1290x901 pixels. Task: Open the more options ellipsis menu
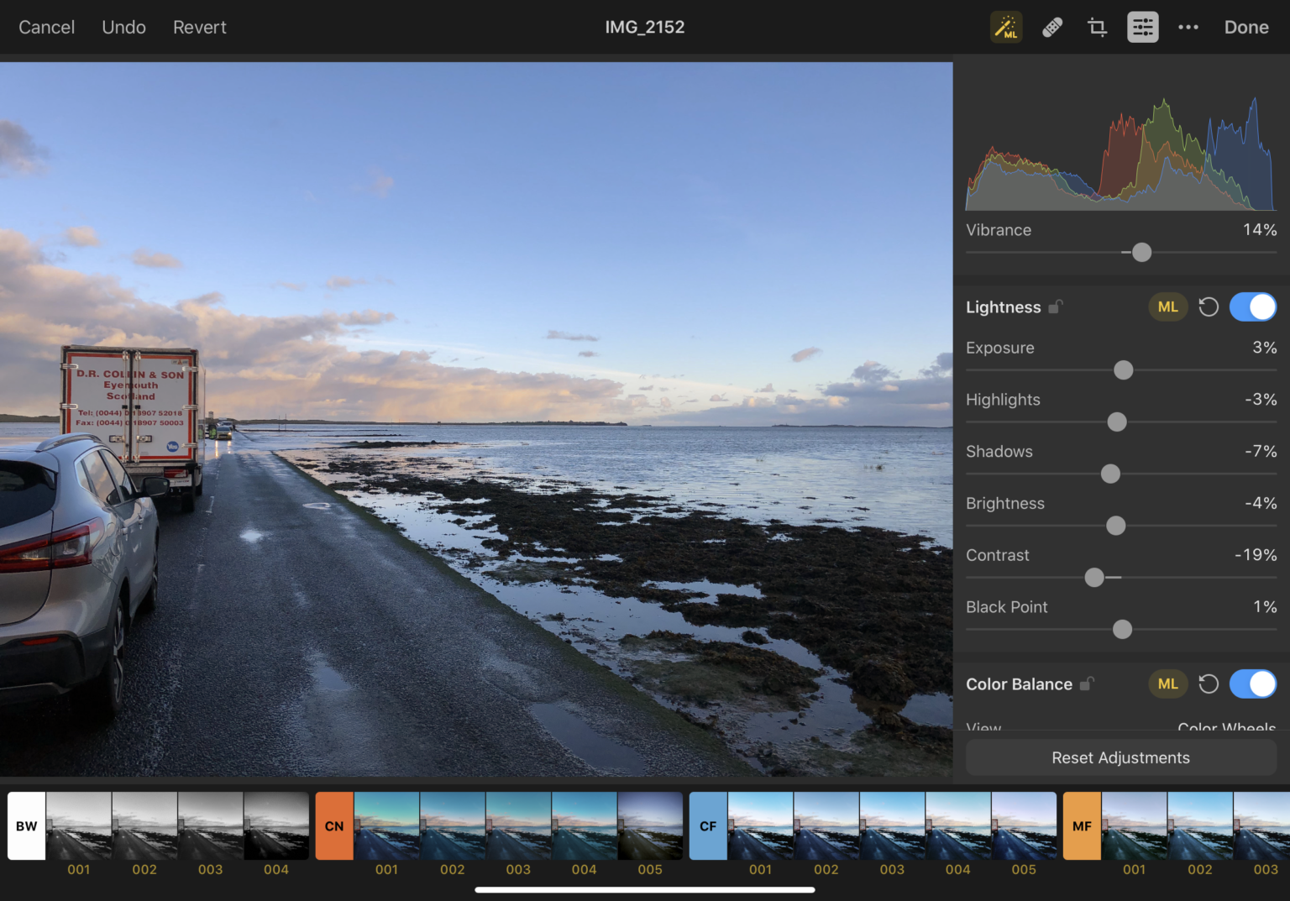[1188, 27]
